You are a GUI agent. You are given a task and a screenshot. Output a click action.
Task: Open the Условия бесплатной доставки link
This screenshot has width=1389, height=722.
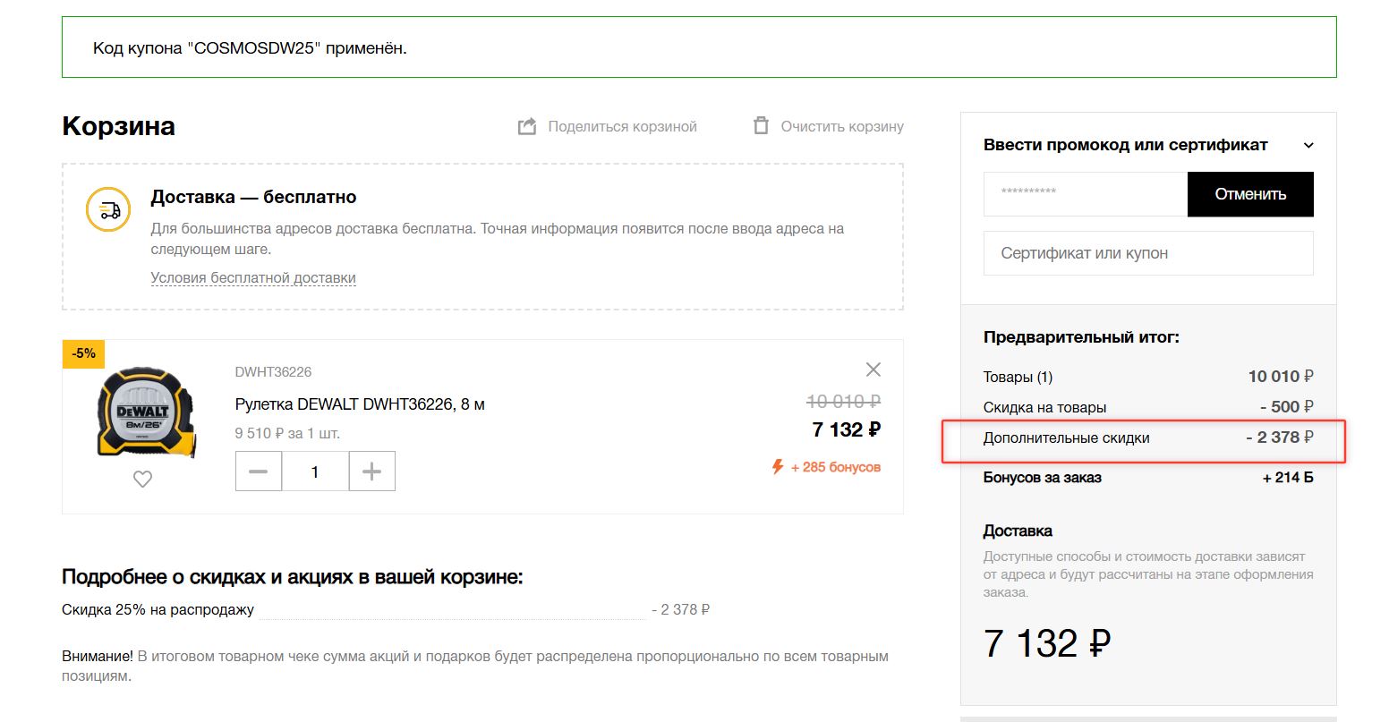coord(253,278)
